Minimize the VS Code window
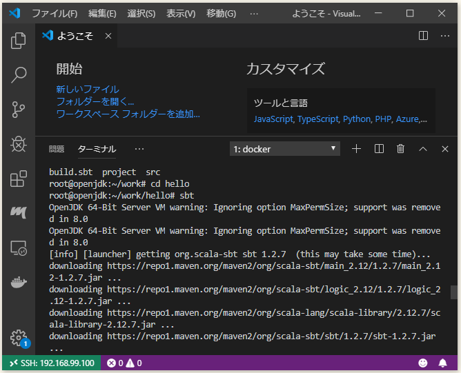Image resolution: width=461 pixels, height=373 pixels. [378, 13]
